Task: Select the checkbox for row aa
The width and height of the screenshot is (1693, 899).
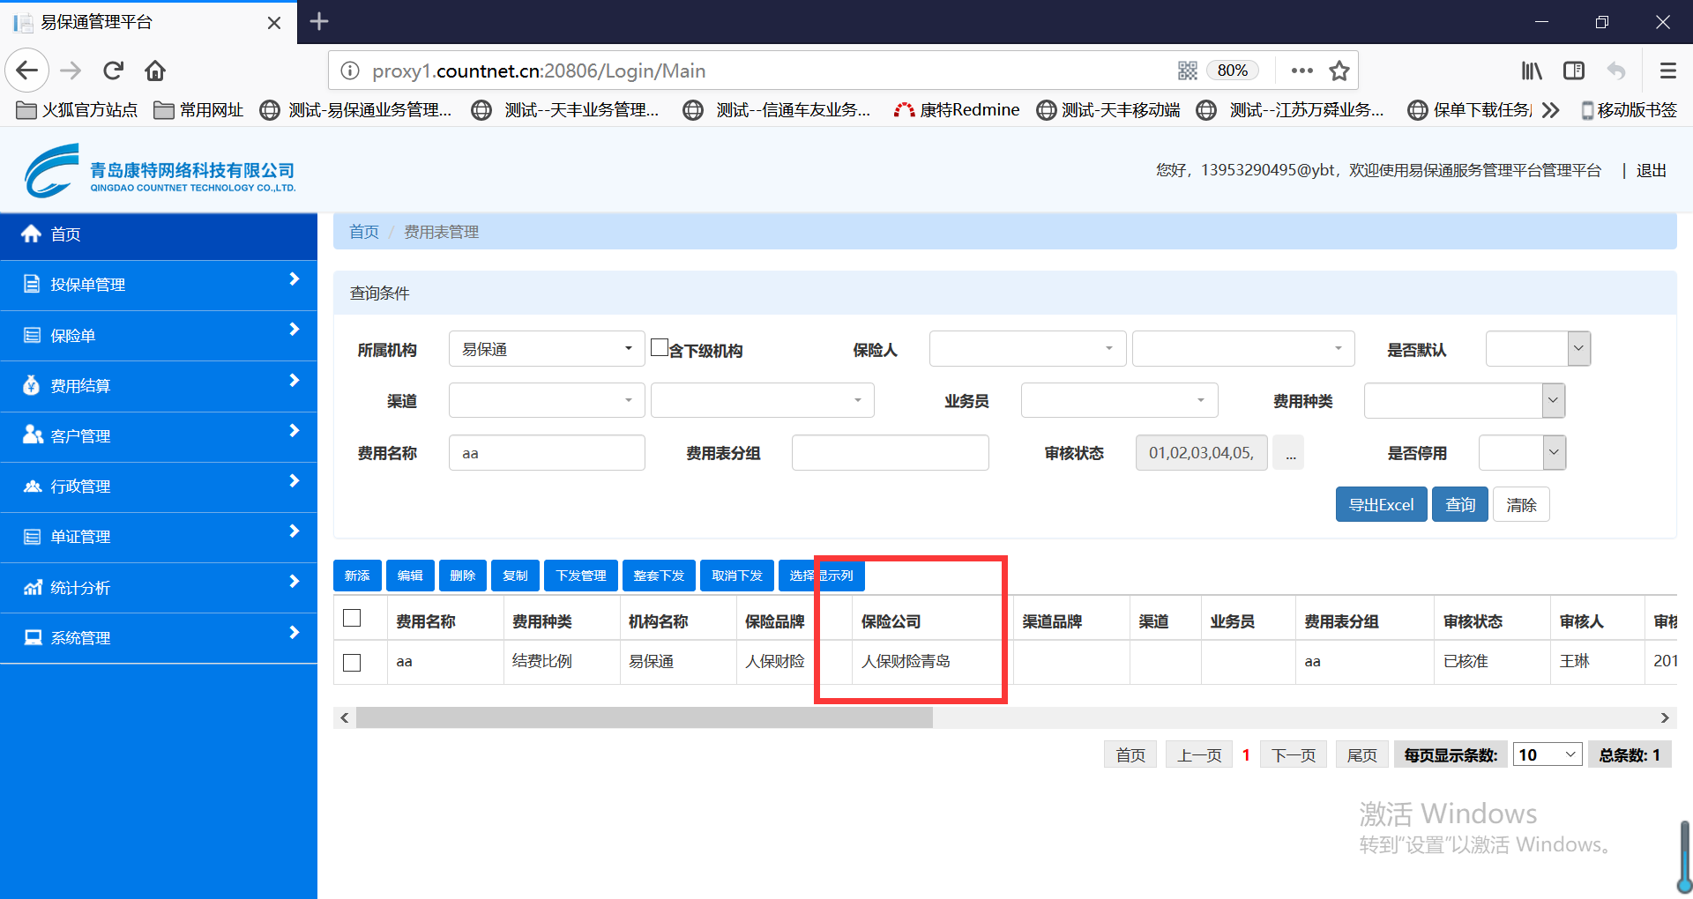Action: (352, 662)
